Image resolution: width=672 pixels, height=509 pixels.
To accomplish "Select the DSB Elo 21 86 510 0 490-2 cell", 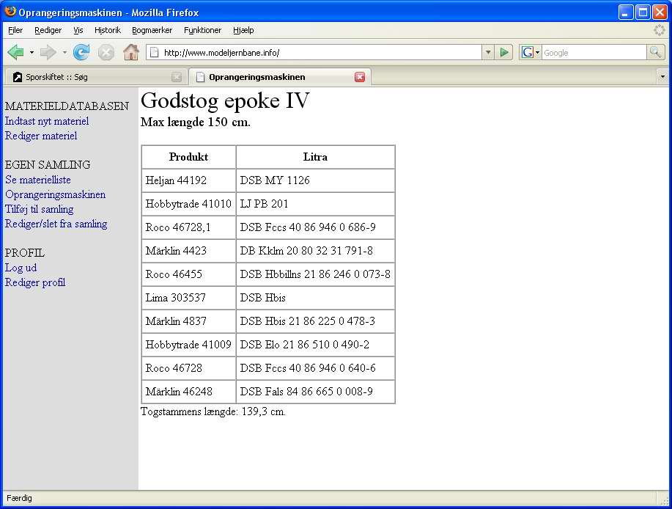I will point(315,345).
